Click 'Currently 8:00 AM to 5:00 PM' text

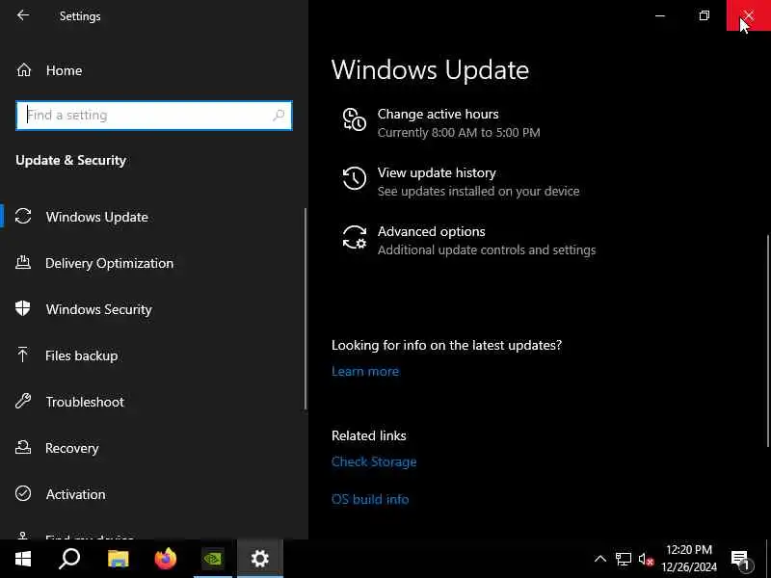pos(459,133)
